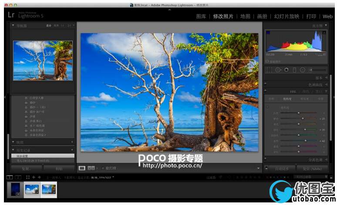
Task: Click the history panel clear X icon
Action: (72, 150)
